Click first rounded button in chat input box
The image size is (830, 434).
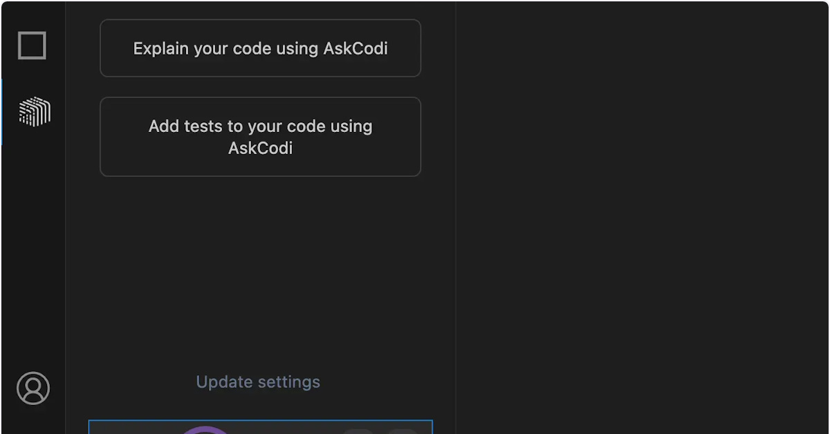(358, 431)
